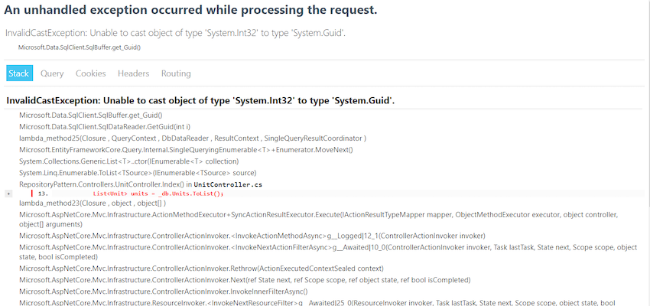Expand source code with the plus button
The image size is (650, 306).
8,194
